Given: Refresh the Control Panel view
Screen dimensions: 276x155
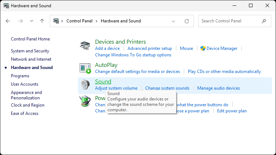Looking at the screenshot, I should (x=187, y=21).
